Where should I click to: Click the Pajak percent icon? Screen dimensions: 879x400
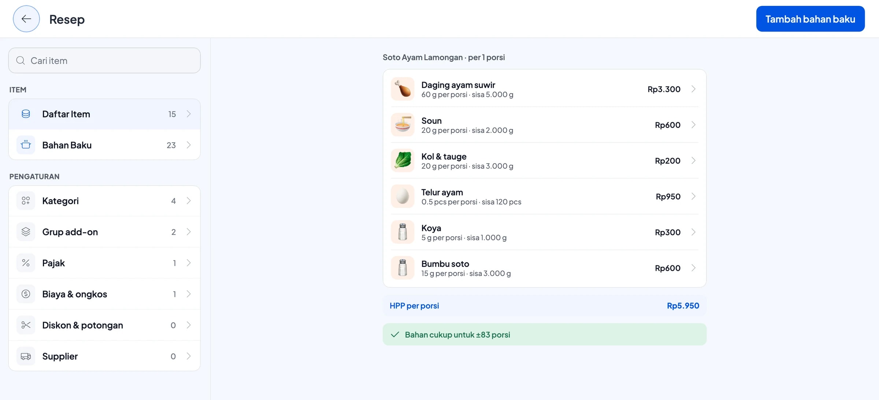(x=26, y=263)
